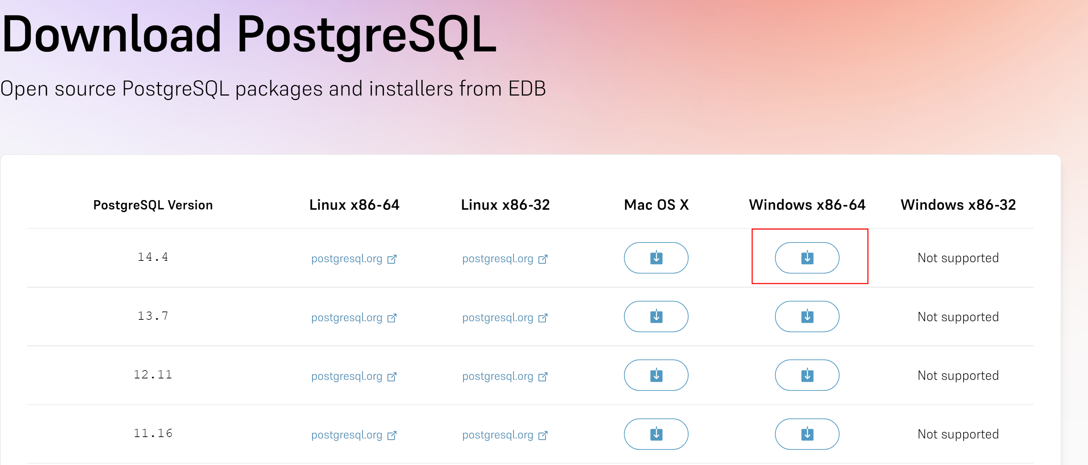Download PostgreSQL 11.16 for Mac OS X
The width and height of the screenshot is (1088, 465).
(656, 434)
